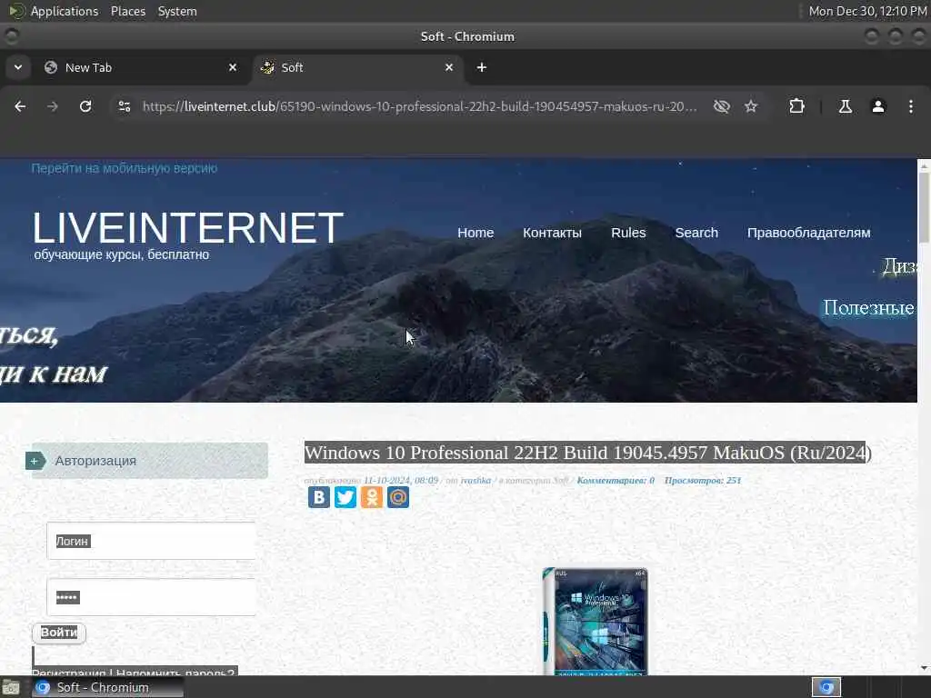
Task: Click the Полезные banner text
Action: pos(868,307)
